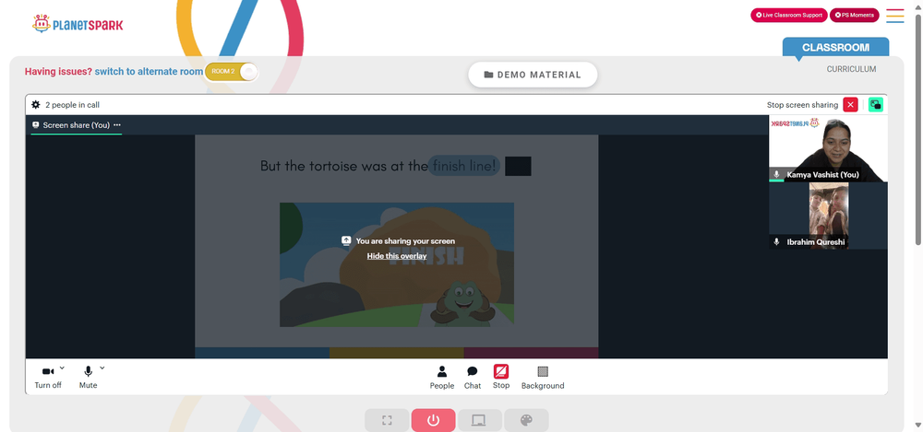Open DEMO MATERIAL folder
This screenshot has height=432, width=923.
[x=533, y=75]
